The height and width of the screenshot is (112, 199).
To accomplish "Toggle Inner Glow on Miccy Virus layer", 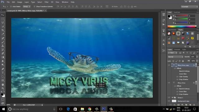I will tap(177, 91).
